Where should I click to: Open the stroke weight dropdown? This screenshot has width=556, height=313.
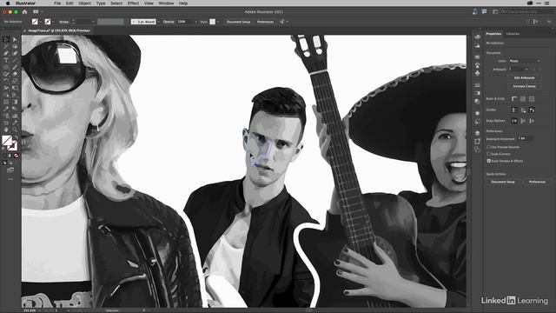(x=93, y=22)
